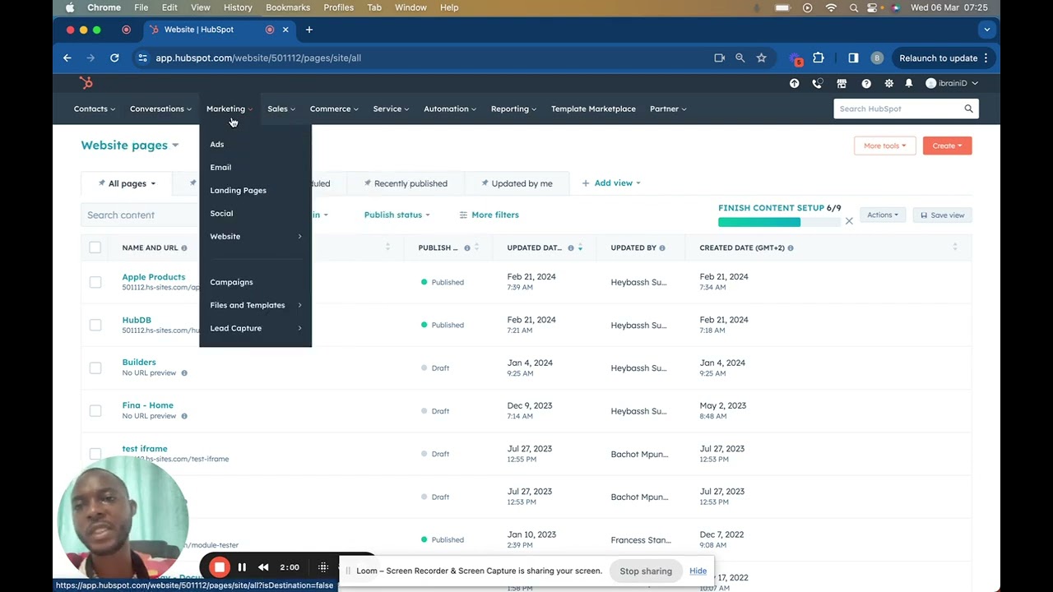This screenshot has height=592, width=1053.
Task: Select the HubDB row checkbox
Action: pos(95,325)
